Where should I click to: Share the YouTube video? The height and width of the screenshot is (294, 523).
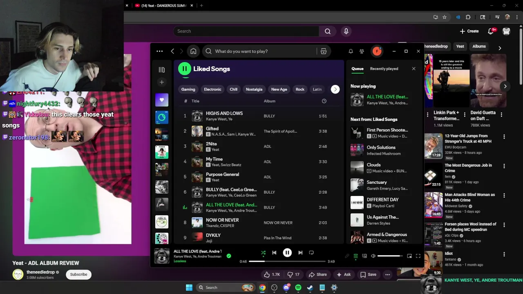click(x=317, y=274)
